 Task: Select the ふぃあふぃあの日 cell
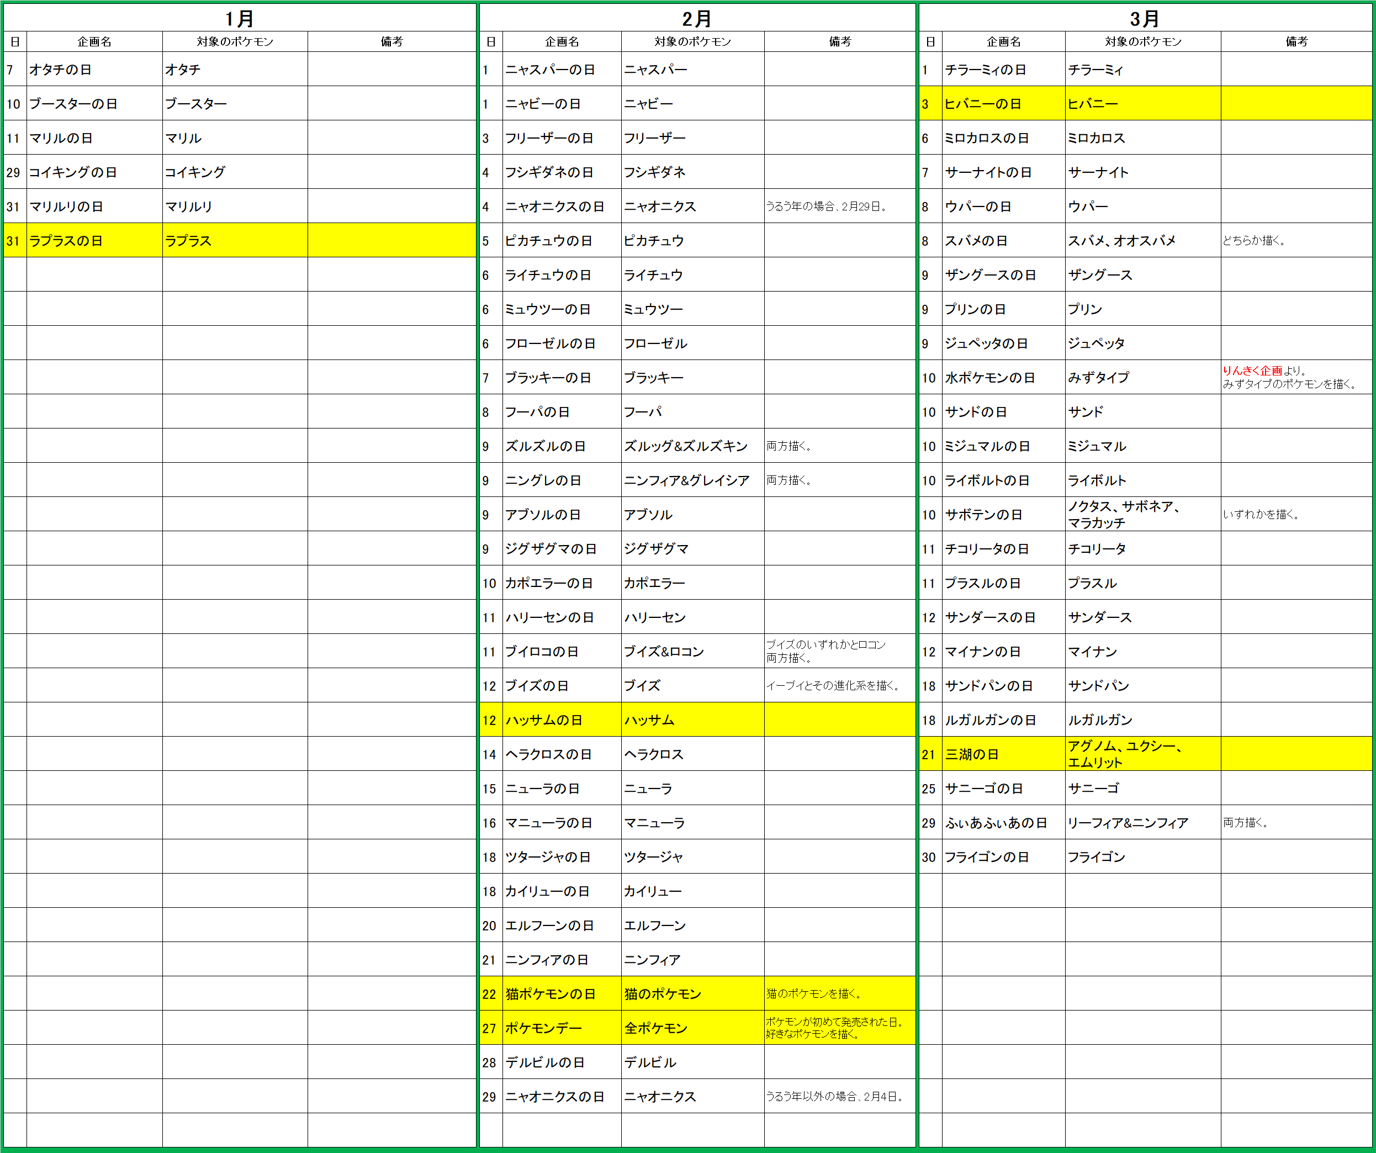tap(996, 823)
